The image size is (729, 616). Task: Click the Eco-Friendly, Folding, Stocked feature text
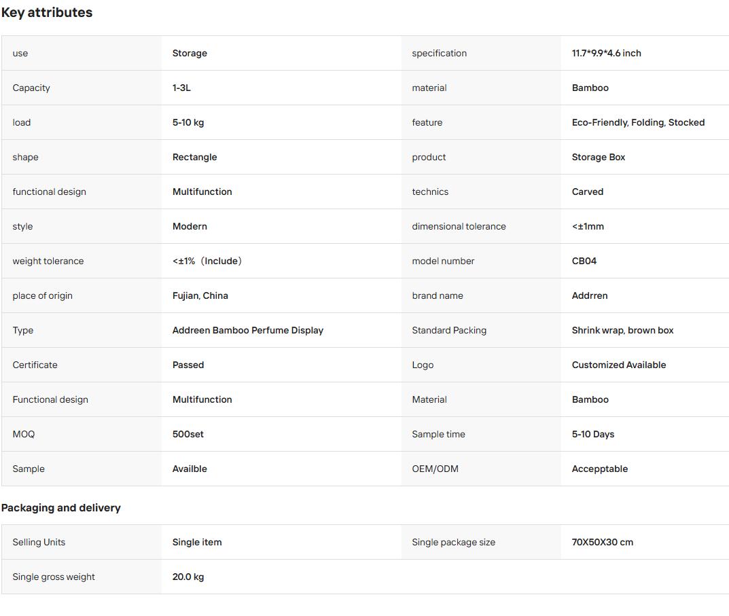point(638,122)
